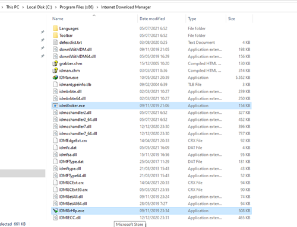Click the first pin icon in navigation pane
The image size is (297, 227).
[42, 32]
